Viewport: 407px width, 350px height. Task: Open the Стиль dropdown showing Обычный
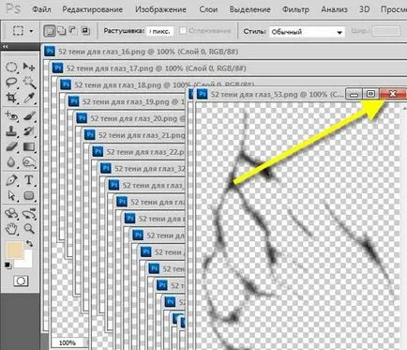click(307, 32)
